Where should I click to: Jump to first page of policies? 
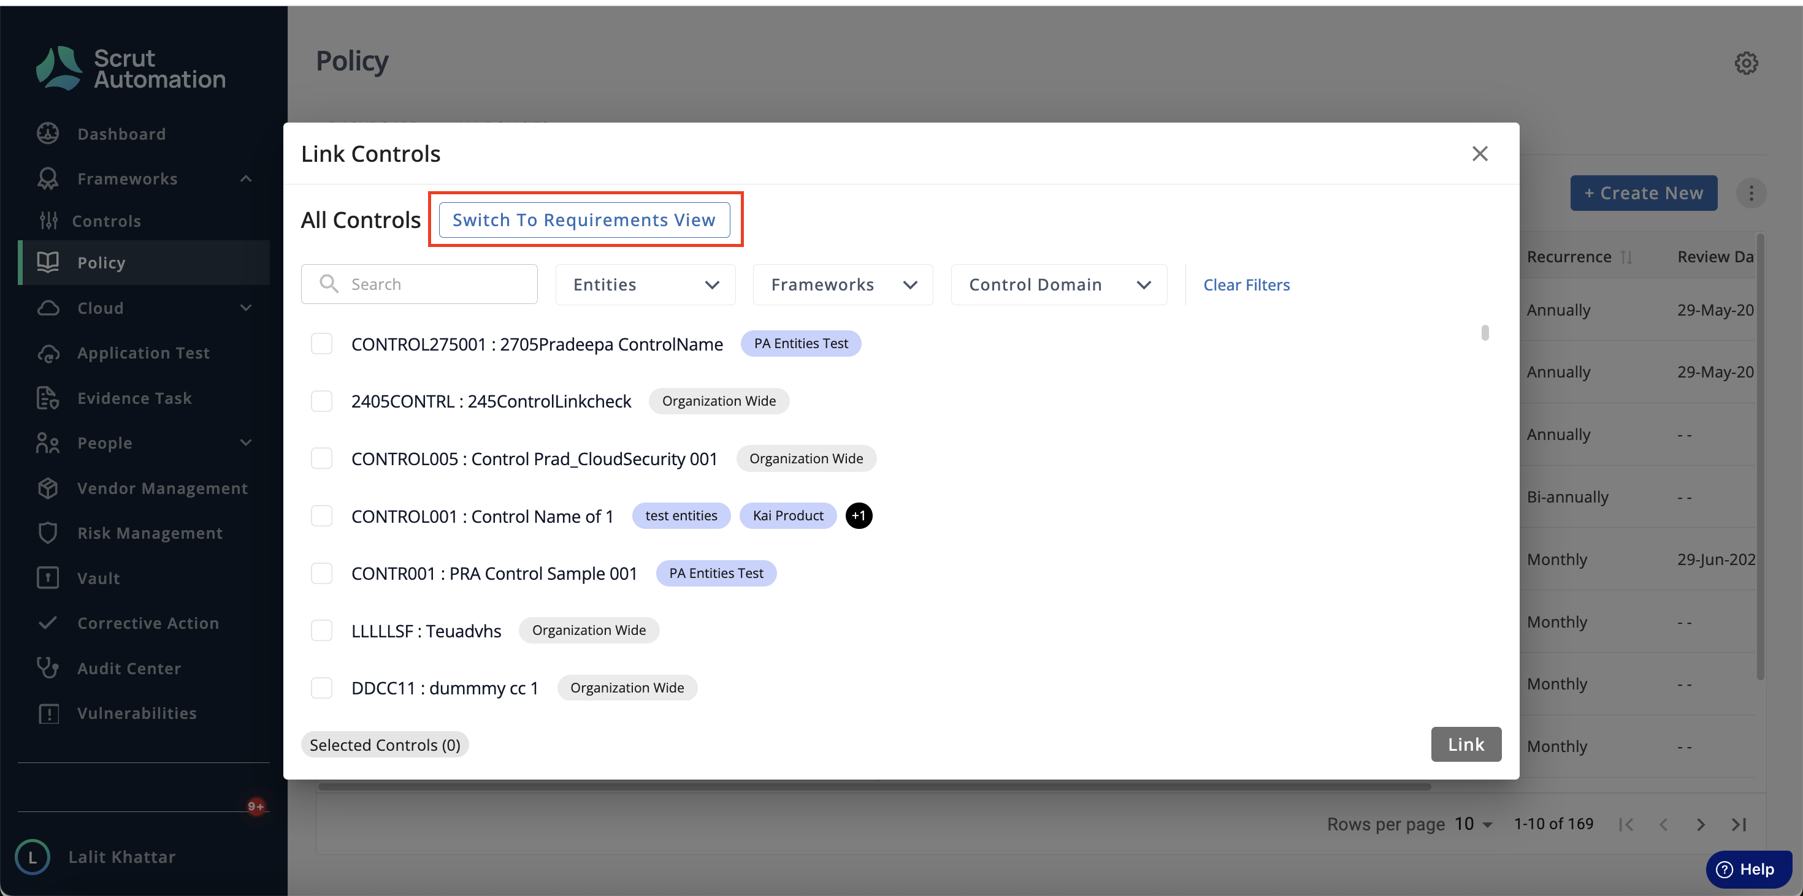(x=1626, y=824)
